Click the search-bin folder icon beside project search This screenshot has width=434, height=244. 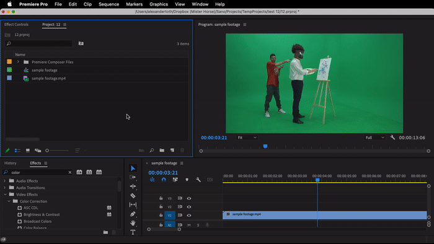(81, 43)
